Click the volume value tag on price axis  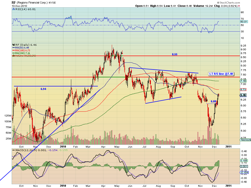pos(245,140)
